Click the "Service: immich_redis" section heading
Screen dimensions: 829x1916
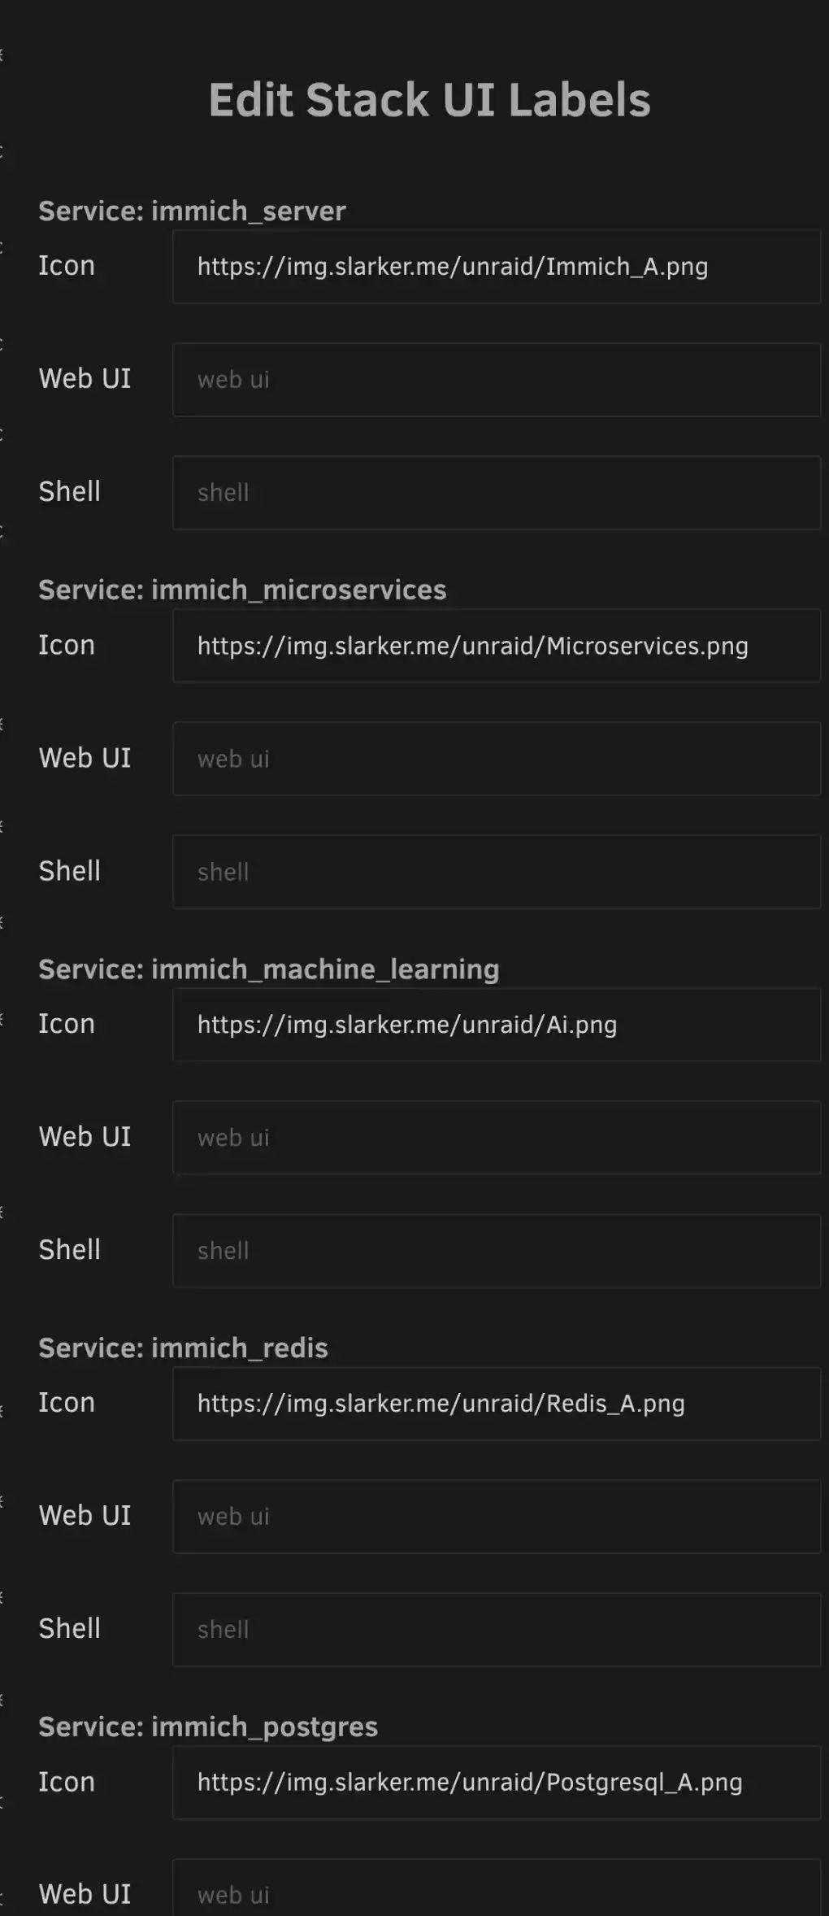coord(183,1348)
